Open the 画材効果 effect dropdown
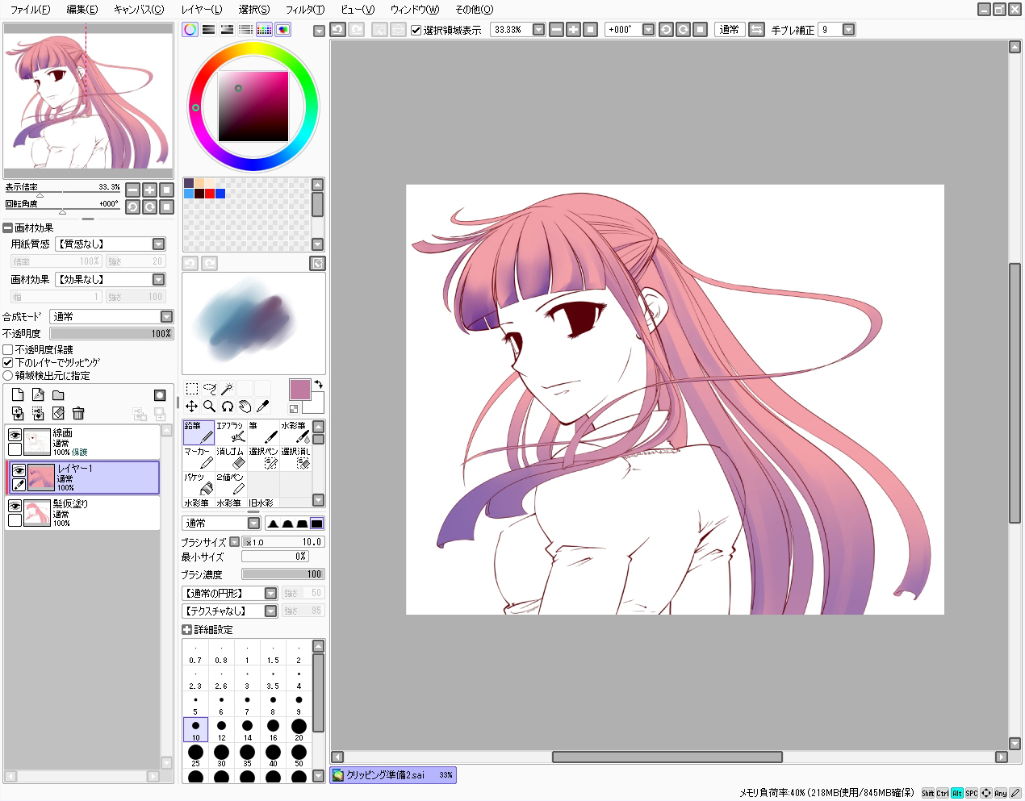The image size is (1025, 801). (158, 279)
